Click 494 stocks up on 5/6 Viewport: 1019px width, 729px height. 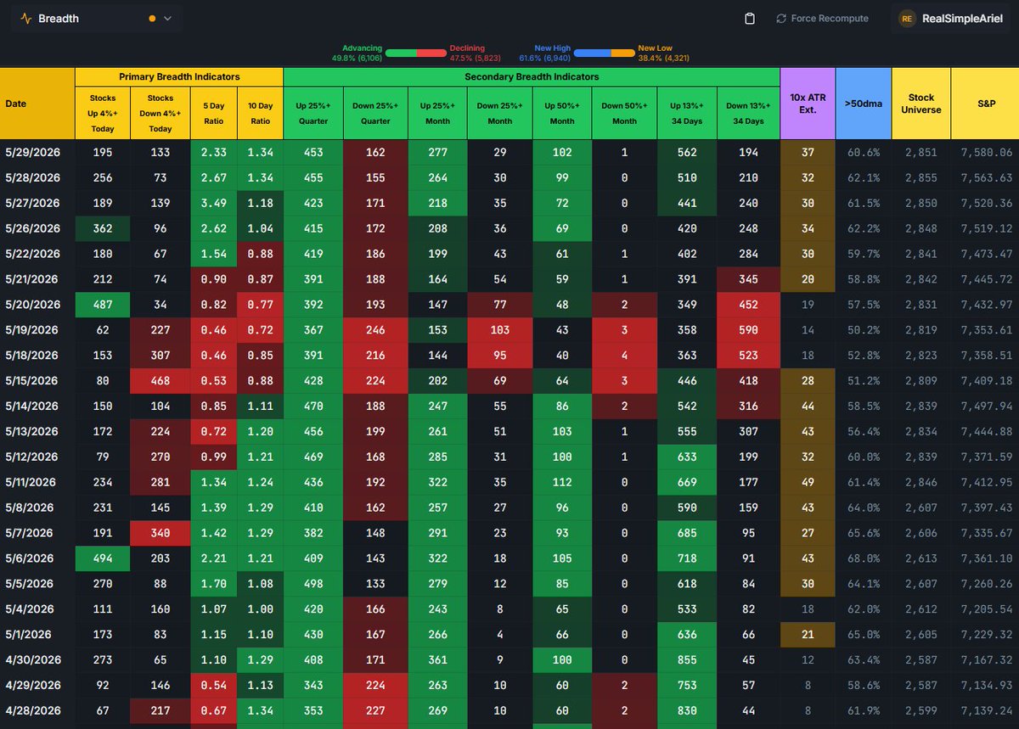[x=103, y=558]
